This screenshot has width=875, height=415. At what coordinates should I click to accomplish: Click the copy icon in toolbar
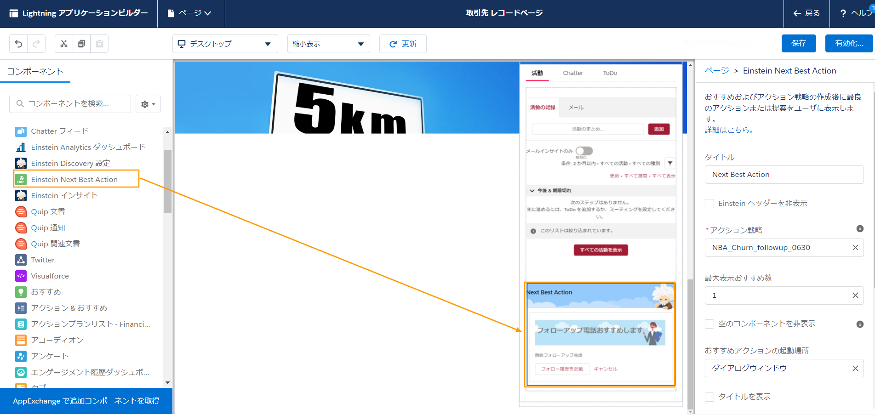point(81,44)
